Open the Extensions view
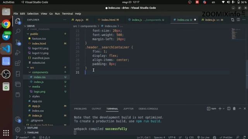The height and width of the screenshot is (139, 248). coord(18,63)
